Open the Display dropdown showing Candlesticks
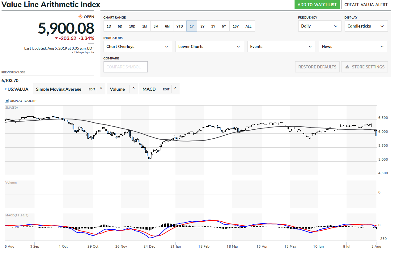This screenshot has height=256, width=399. coord(366,26)
